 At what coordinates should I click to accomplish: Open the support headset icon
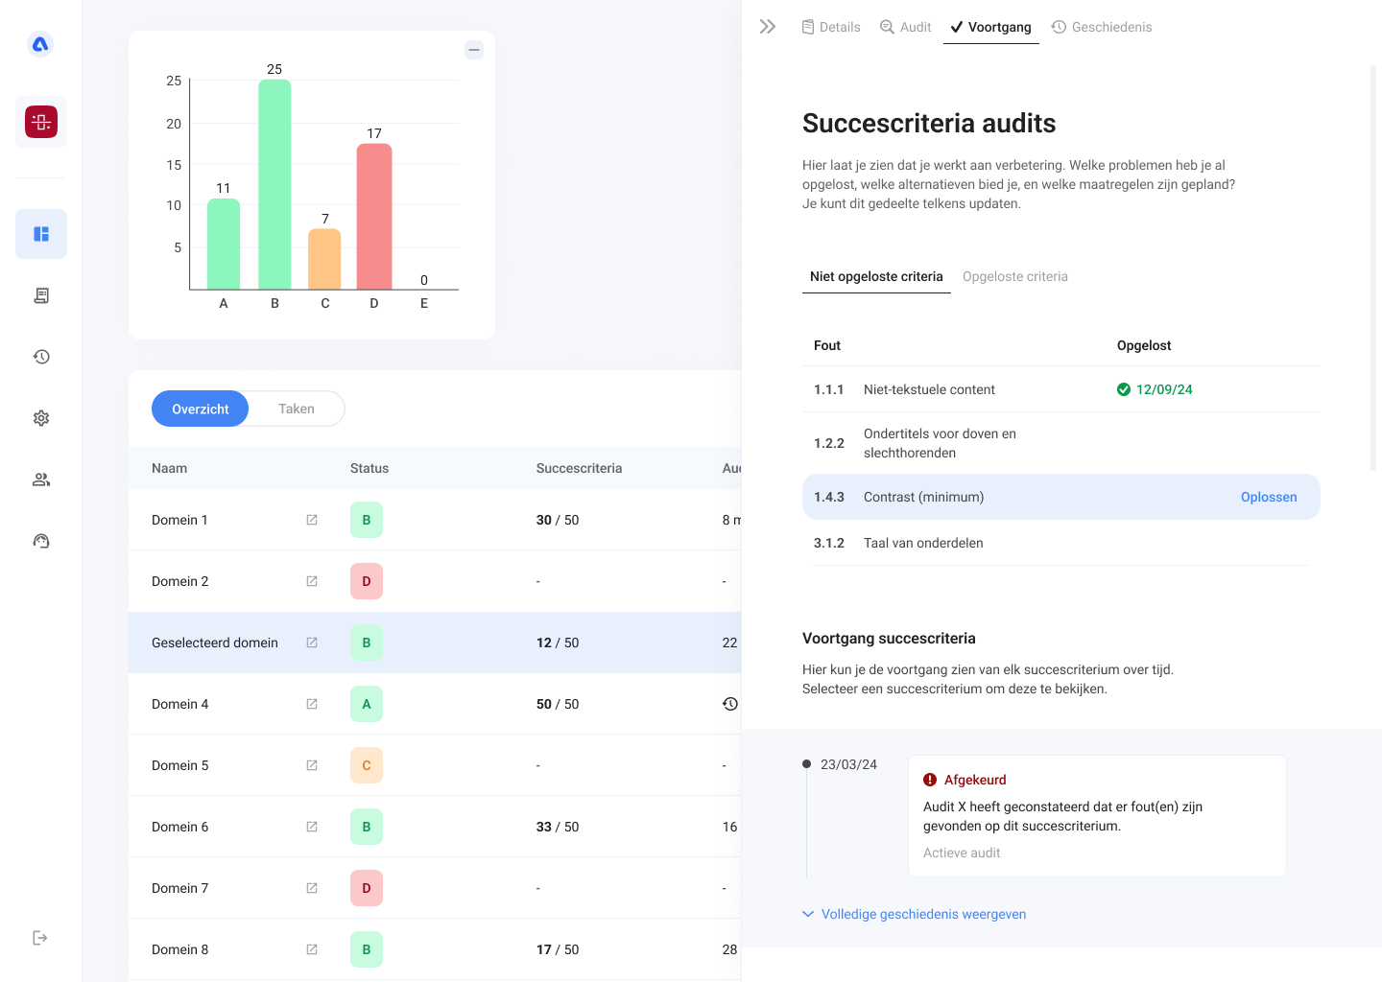click(x=40, y=540)
